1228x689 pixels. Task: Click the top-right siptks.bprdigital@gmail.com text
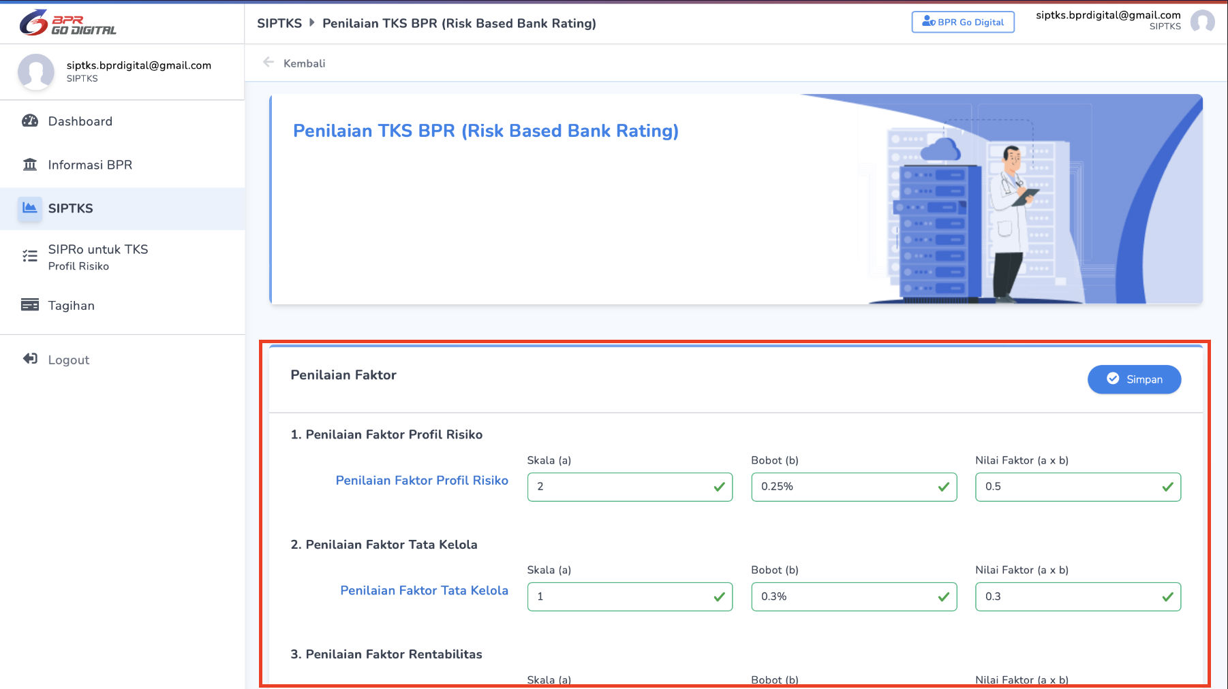(1108, 15)
